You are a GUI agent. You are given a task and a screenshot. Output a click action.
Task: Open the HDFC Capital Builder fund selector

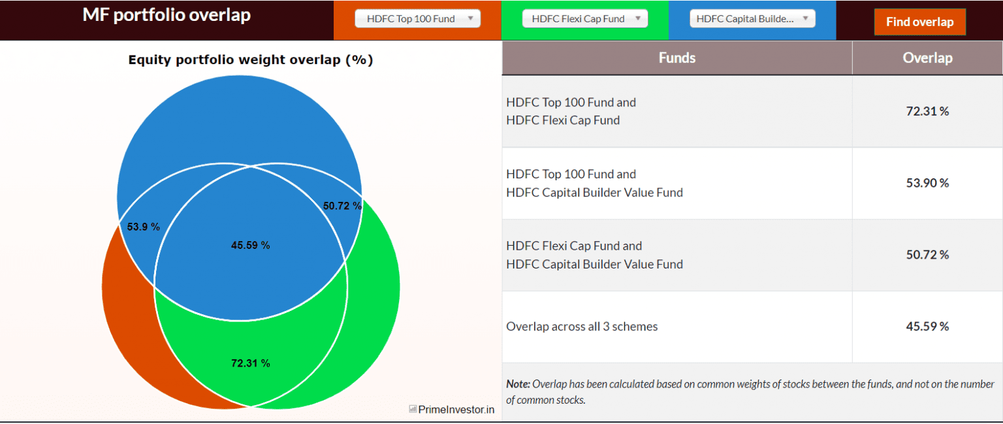tap(752, 18)
